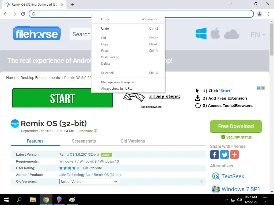Screen dimensions: 274x205
Task: Click the Tools4Browsers ad text
Action: click(x=151, y=107)
